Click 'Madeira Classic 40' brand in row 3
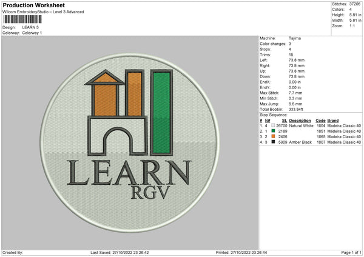 point(344,136)
